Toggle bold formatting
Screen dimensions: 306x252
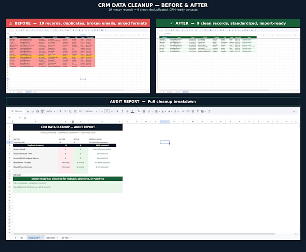coord(117,111)
